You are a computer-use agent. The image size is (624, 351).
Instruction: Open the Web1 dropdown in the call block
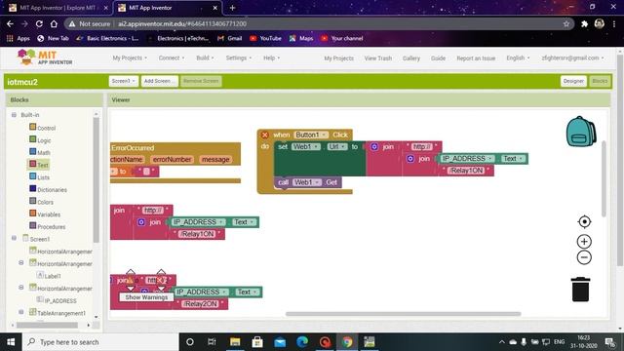[306, 182]
